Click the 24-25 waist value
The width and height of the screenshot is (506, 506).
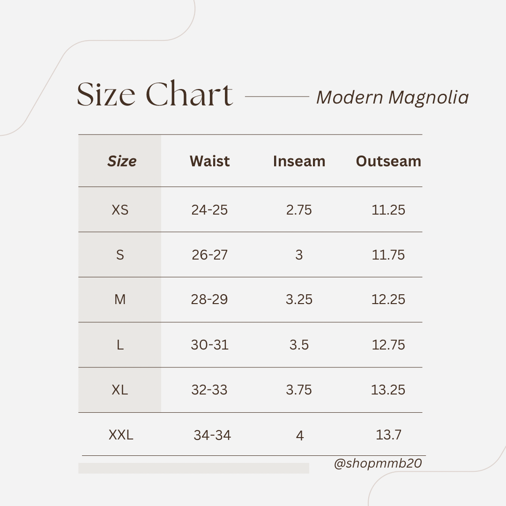[x=209, y=210]
